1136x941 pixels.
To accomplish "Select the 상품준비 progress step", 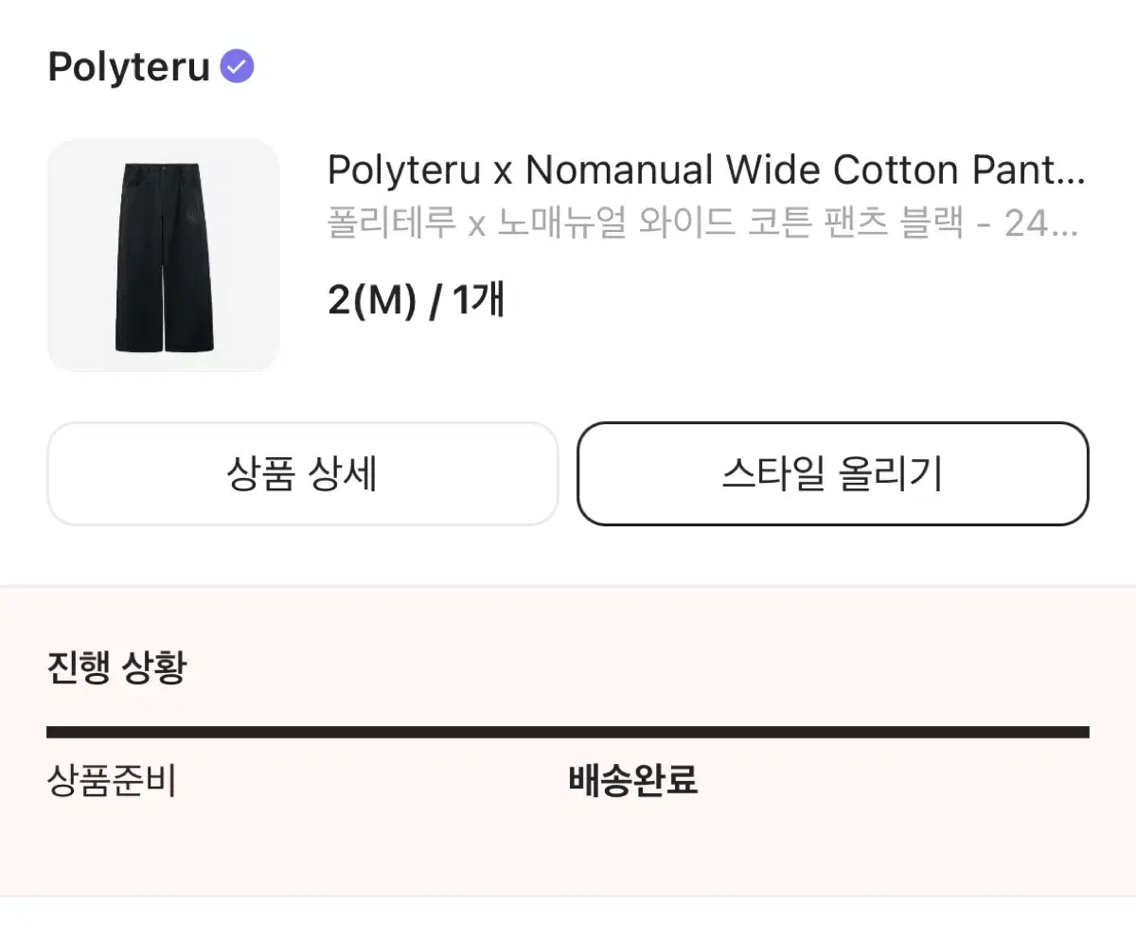I will [112, 782].
